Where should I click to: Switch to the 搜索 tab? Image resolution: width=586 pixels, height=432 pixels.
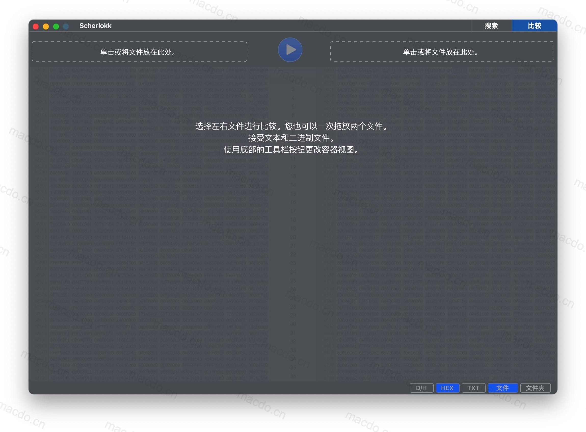tap(491, 26)
